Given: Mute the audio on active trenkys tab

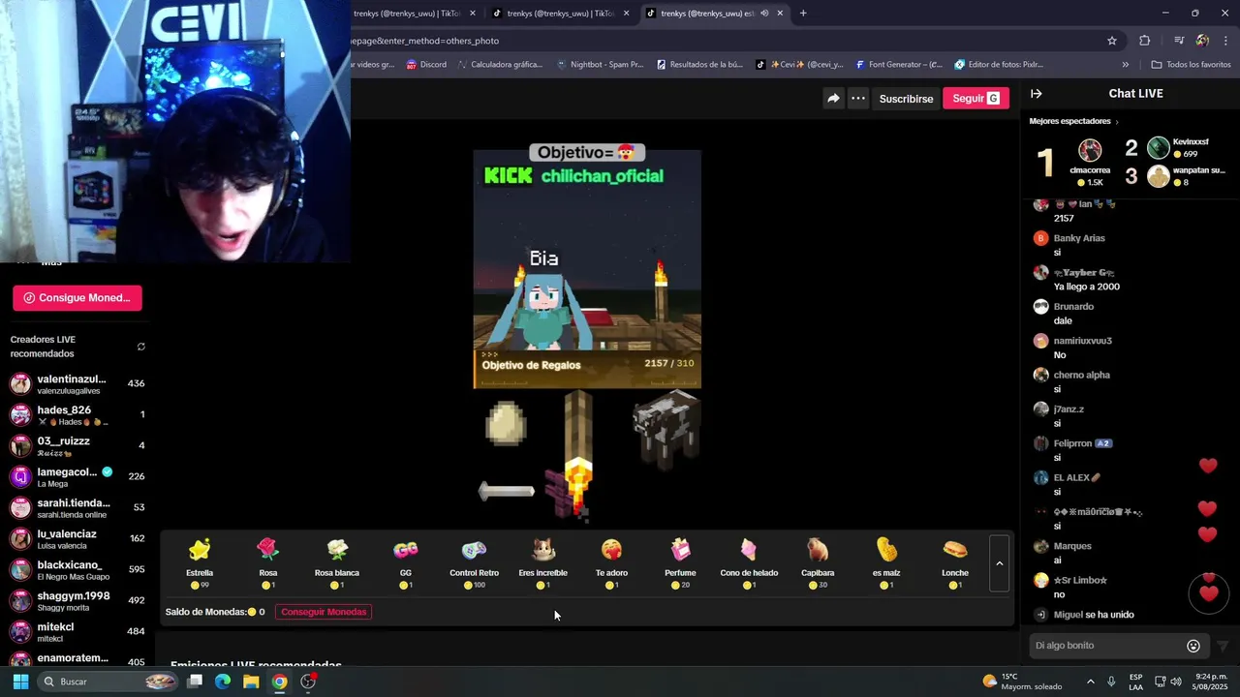Looking at the screenshot, I should 764,14.
